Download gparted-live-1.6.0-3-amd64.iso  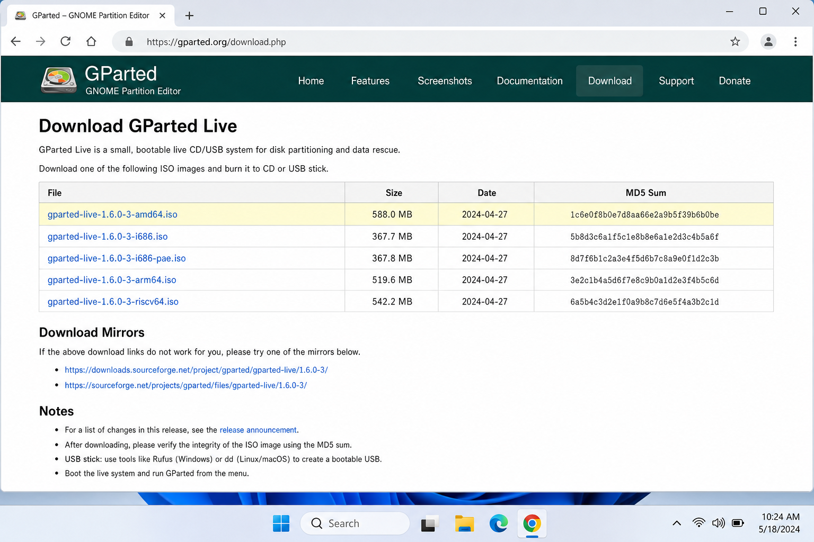click(x=112, y=214)
